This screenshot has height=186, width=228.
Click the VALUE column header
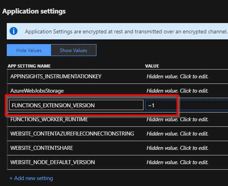[x=152, y=66]
